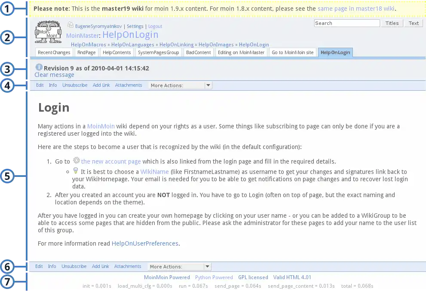Click the Python Powered footer link
Image resolution: width=426 pixels, height=292 pixels.
[x=214, y=277]
